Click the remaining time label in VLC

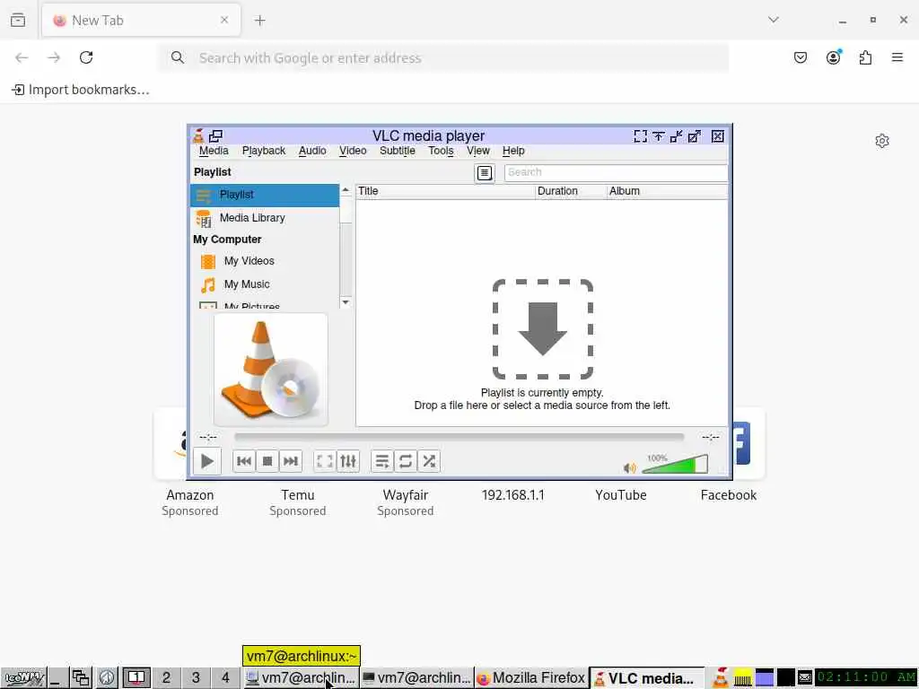(711, 437)
